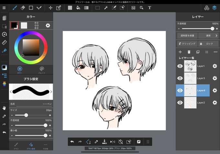220x154 pixels.
Task: Click the brush サイズ slider
Action: coord(31,115)
